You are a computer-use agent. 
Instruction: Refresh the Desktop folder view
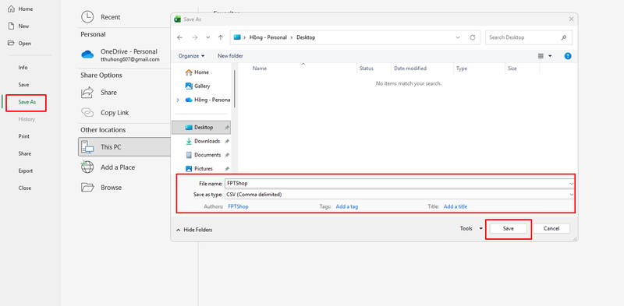(473, 37)
